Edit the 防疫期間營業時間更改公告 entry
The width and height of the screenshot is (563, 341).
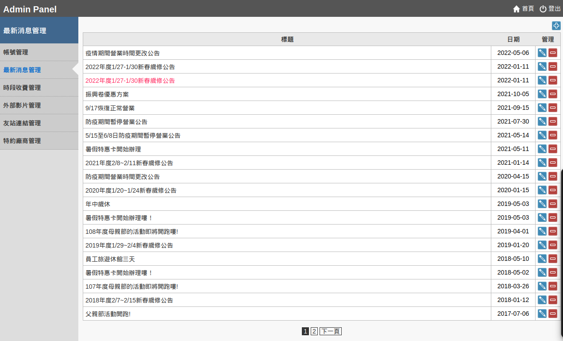542,176
